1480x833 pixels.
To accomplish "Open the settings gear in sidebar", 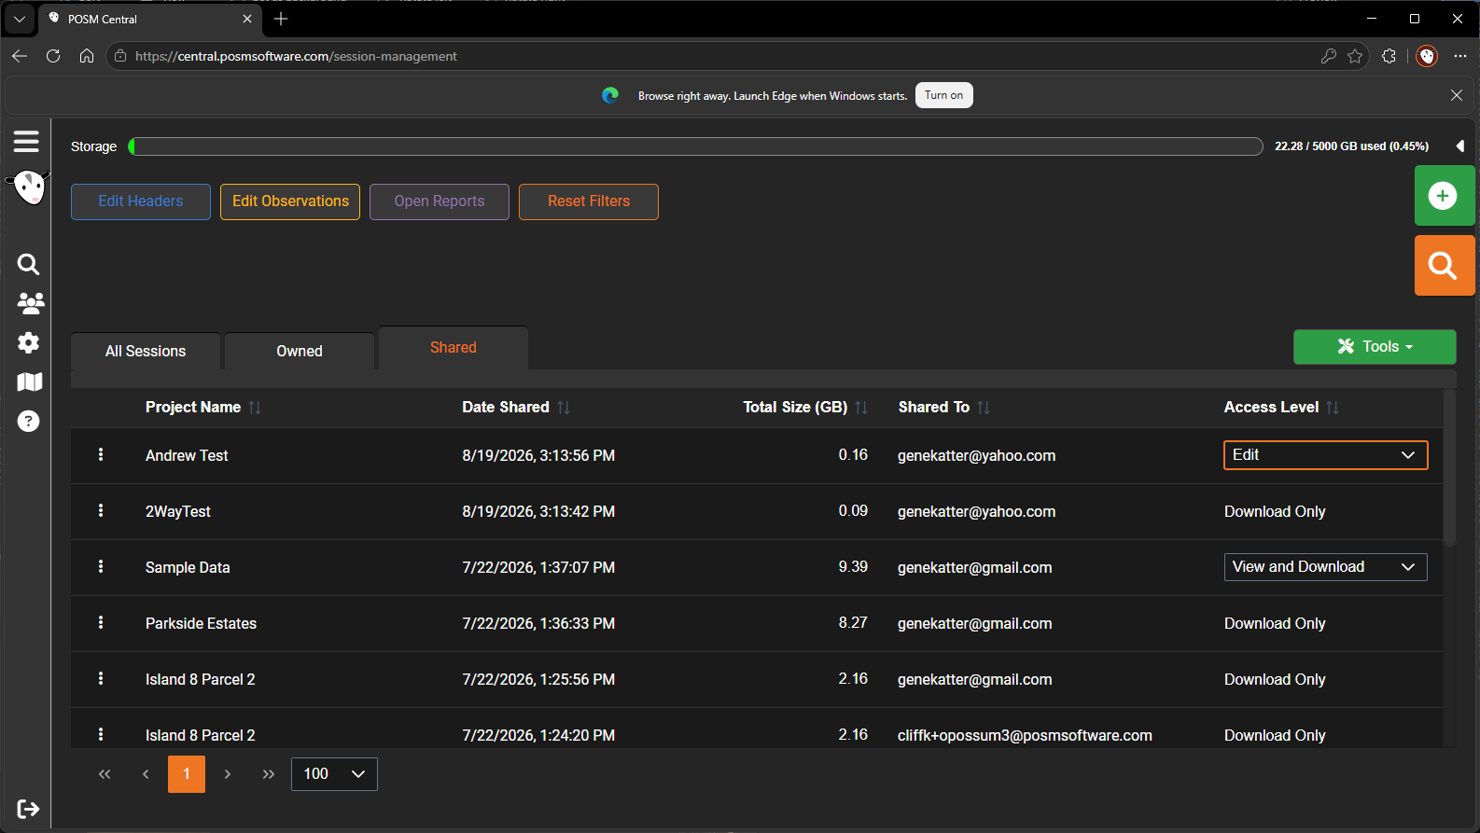I will 29,342.
